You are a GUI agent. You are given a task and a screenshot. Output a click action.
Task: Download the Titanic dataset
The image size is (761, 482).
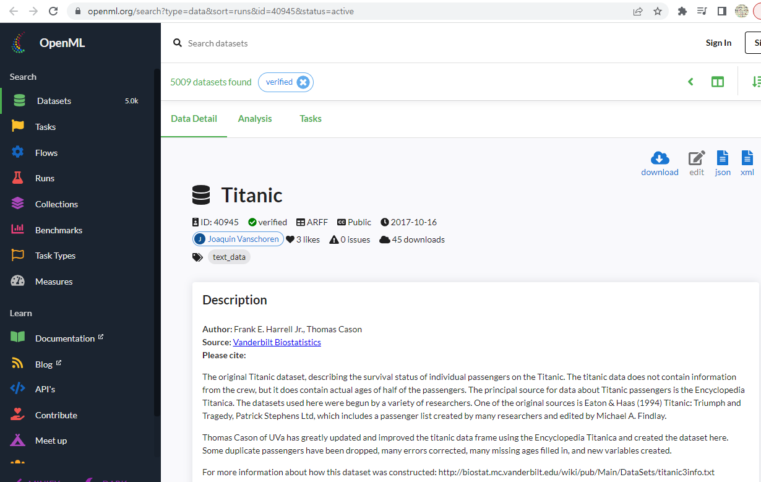[660, 163]
